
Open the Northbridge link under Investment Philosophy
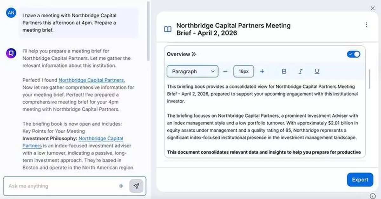pyautogui.click(x=101, y=139)
